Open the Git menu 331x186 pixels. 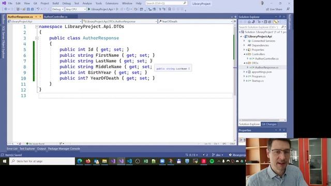pyautogui.click(x=35, y=4)
